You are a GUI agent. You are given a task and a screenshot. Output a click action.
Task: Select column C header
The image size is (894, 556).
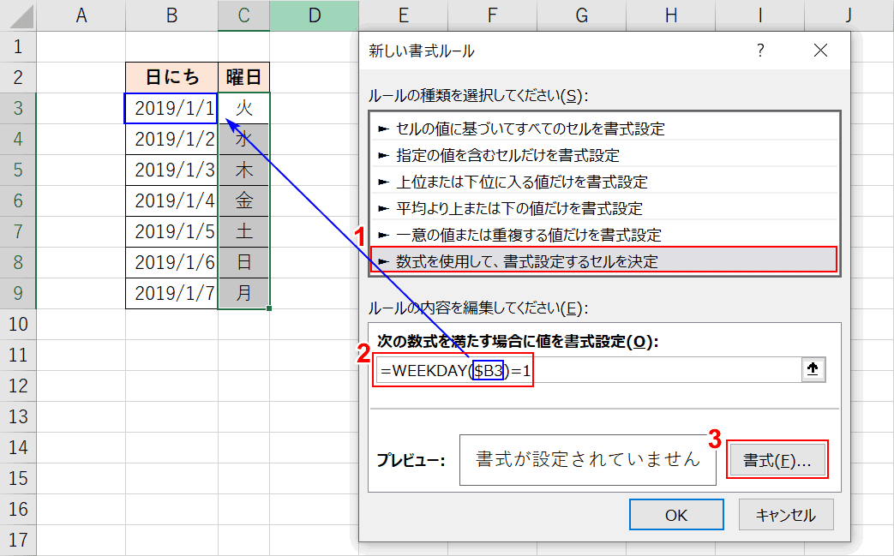(x=244, y=15)
